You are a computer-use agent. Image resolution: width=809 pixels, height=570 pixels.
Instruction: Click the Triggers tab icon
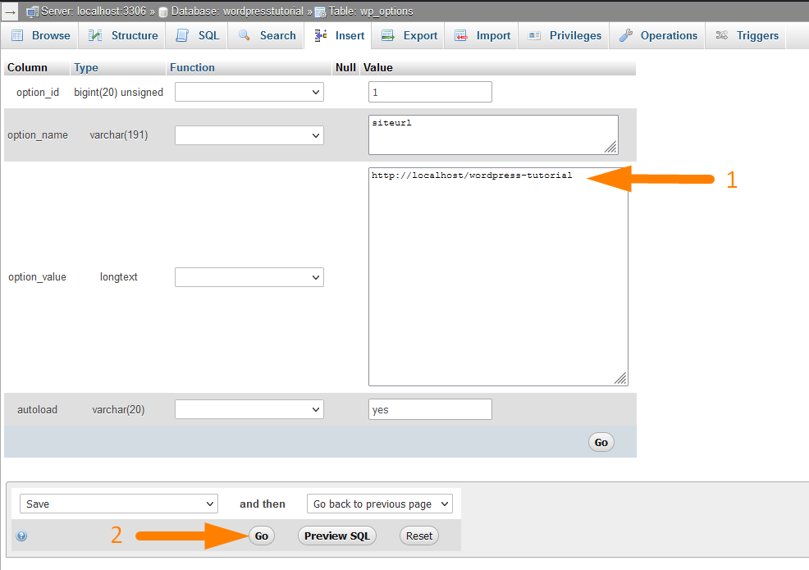722,35
